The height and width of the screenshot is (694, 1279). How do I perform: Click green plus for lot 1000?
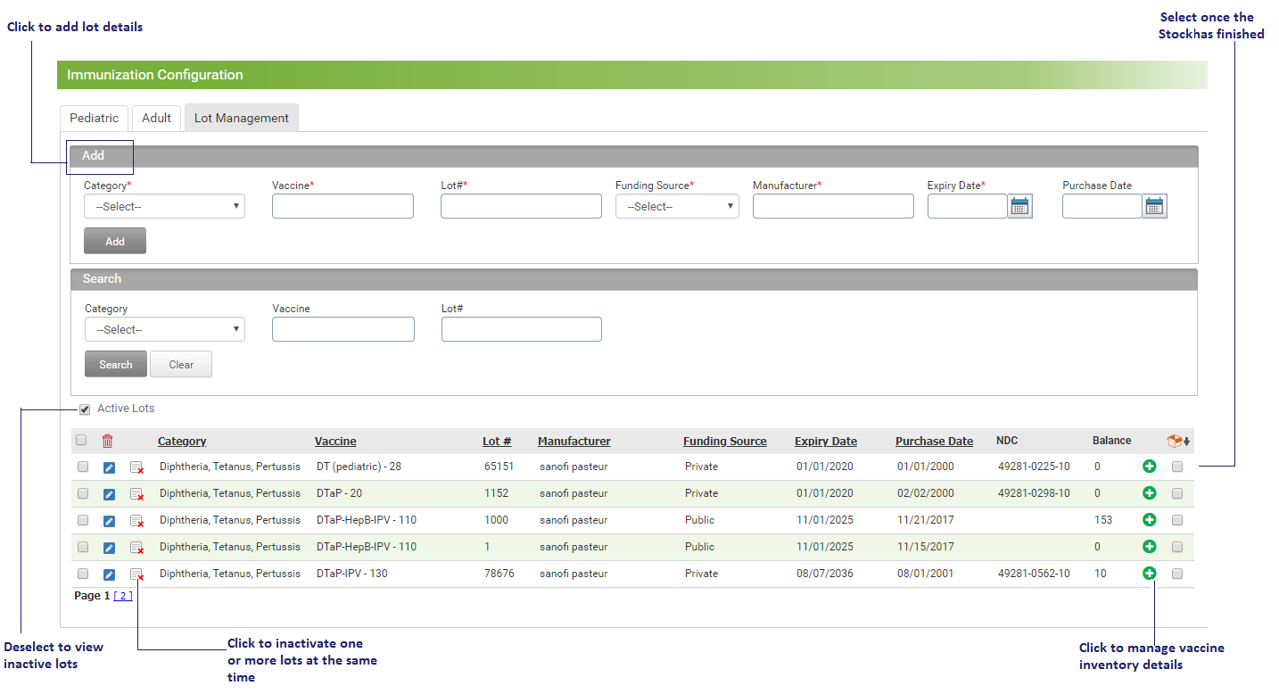1149,519
